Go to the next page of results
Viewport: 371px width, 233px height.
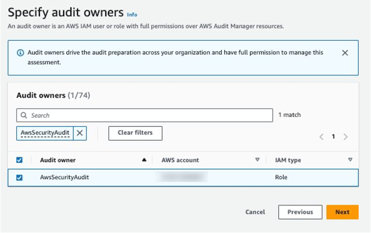tap(346, 136)
